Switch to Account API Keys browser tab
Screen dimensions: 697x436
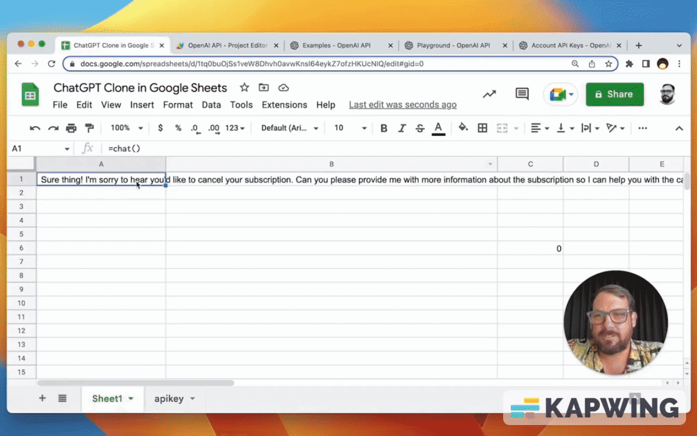point(570,46)
